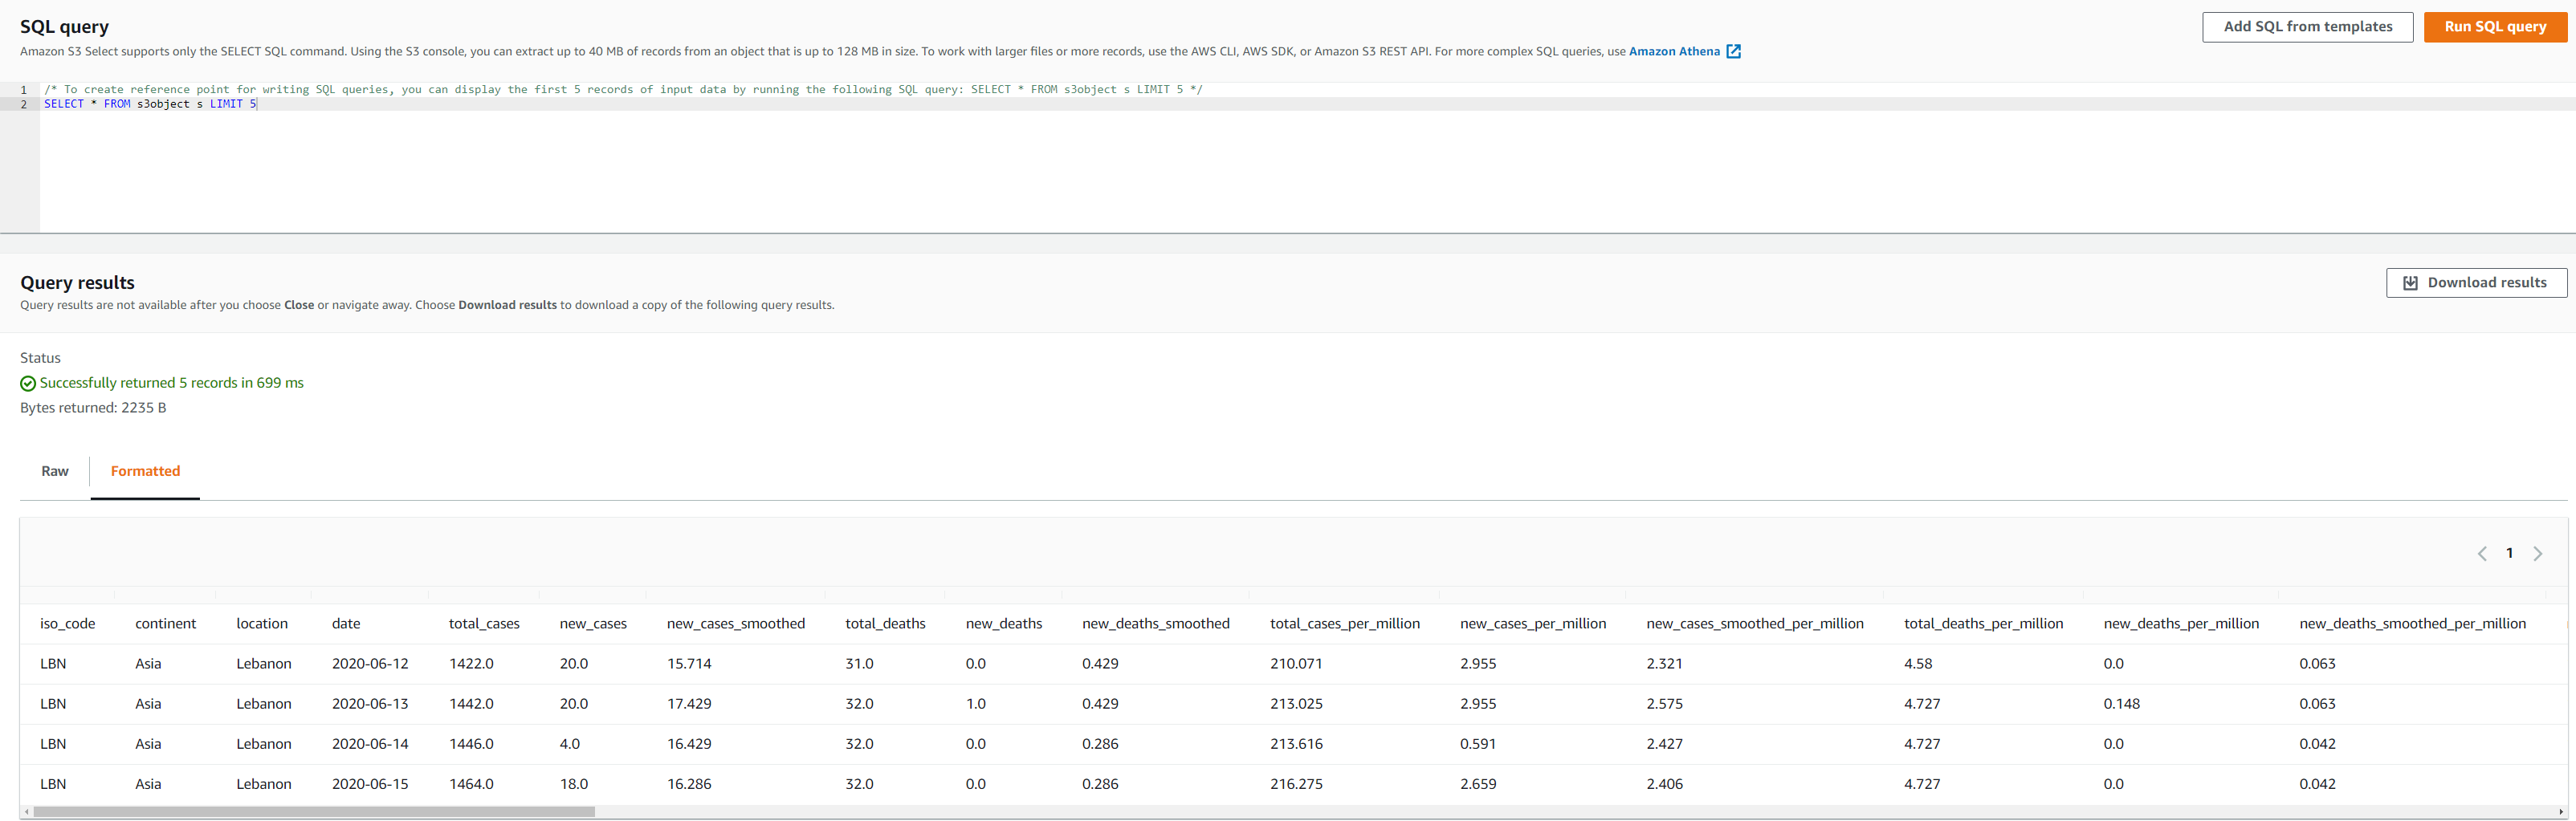Click the iso_code column header

tap(68, 624)
